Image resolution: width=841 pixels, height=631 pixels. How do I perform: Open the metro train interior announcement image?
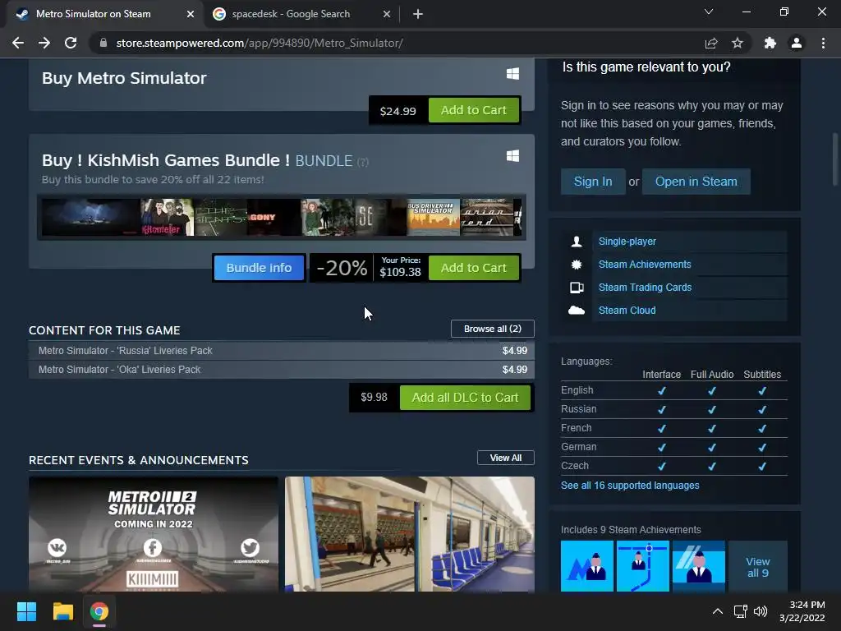[x=410, y=534]
